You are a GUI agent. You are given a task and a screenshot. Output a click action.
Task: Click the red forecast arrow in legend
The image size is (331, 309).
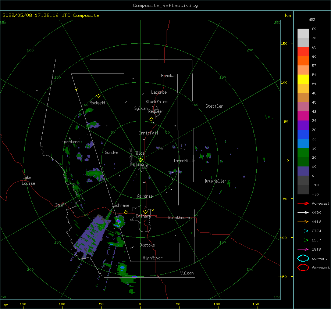tap(303, 203)
